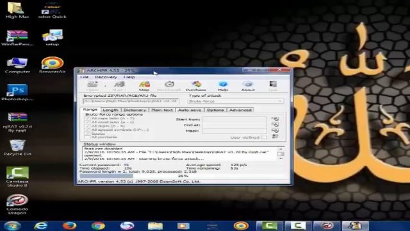Expand the Type of attack dropdown
This screenshot has width=410, height=231.
[280, 101]
